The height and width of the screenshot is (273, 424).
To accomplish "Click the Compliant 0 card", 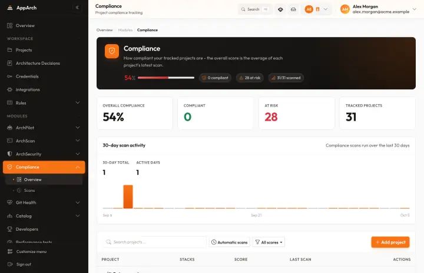I will pyautogui.click(x=216, y=113).
